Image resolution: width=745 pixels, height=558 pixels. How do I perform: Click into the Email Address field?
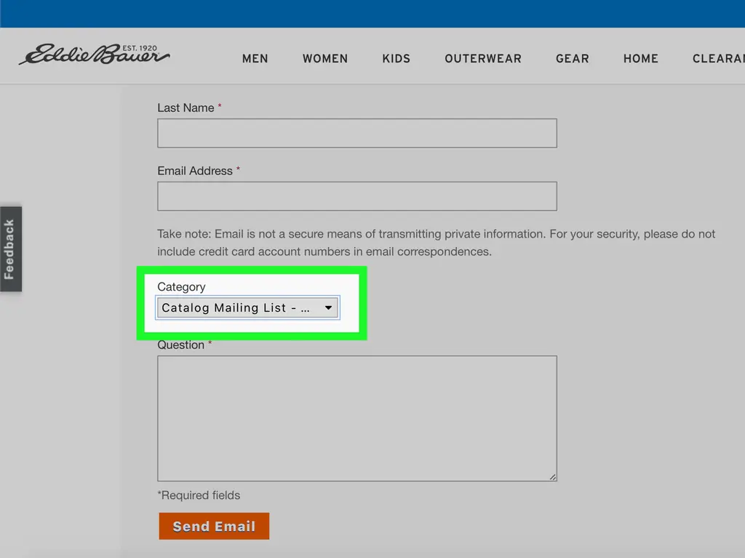[x=356, y=197]
